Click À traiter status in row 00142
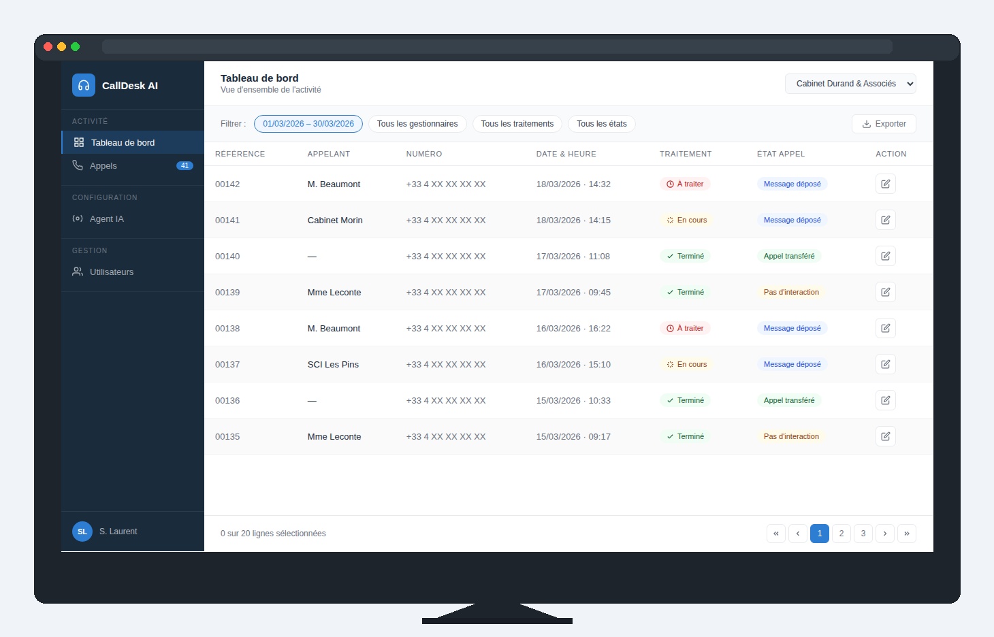This screenshot has height=637, width=994. (685, 184)
